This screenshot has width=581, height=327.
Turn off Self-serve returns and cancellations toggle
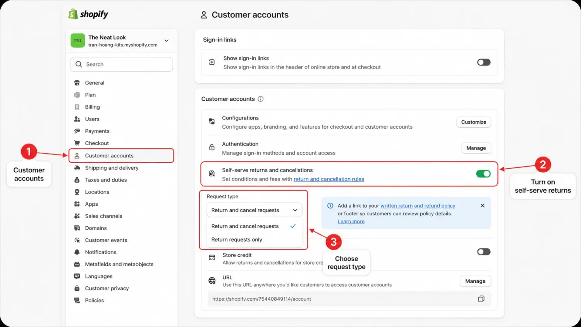pos(483,174)
